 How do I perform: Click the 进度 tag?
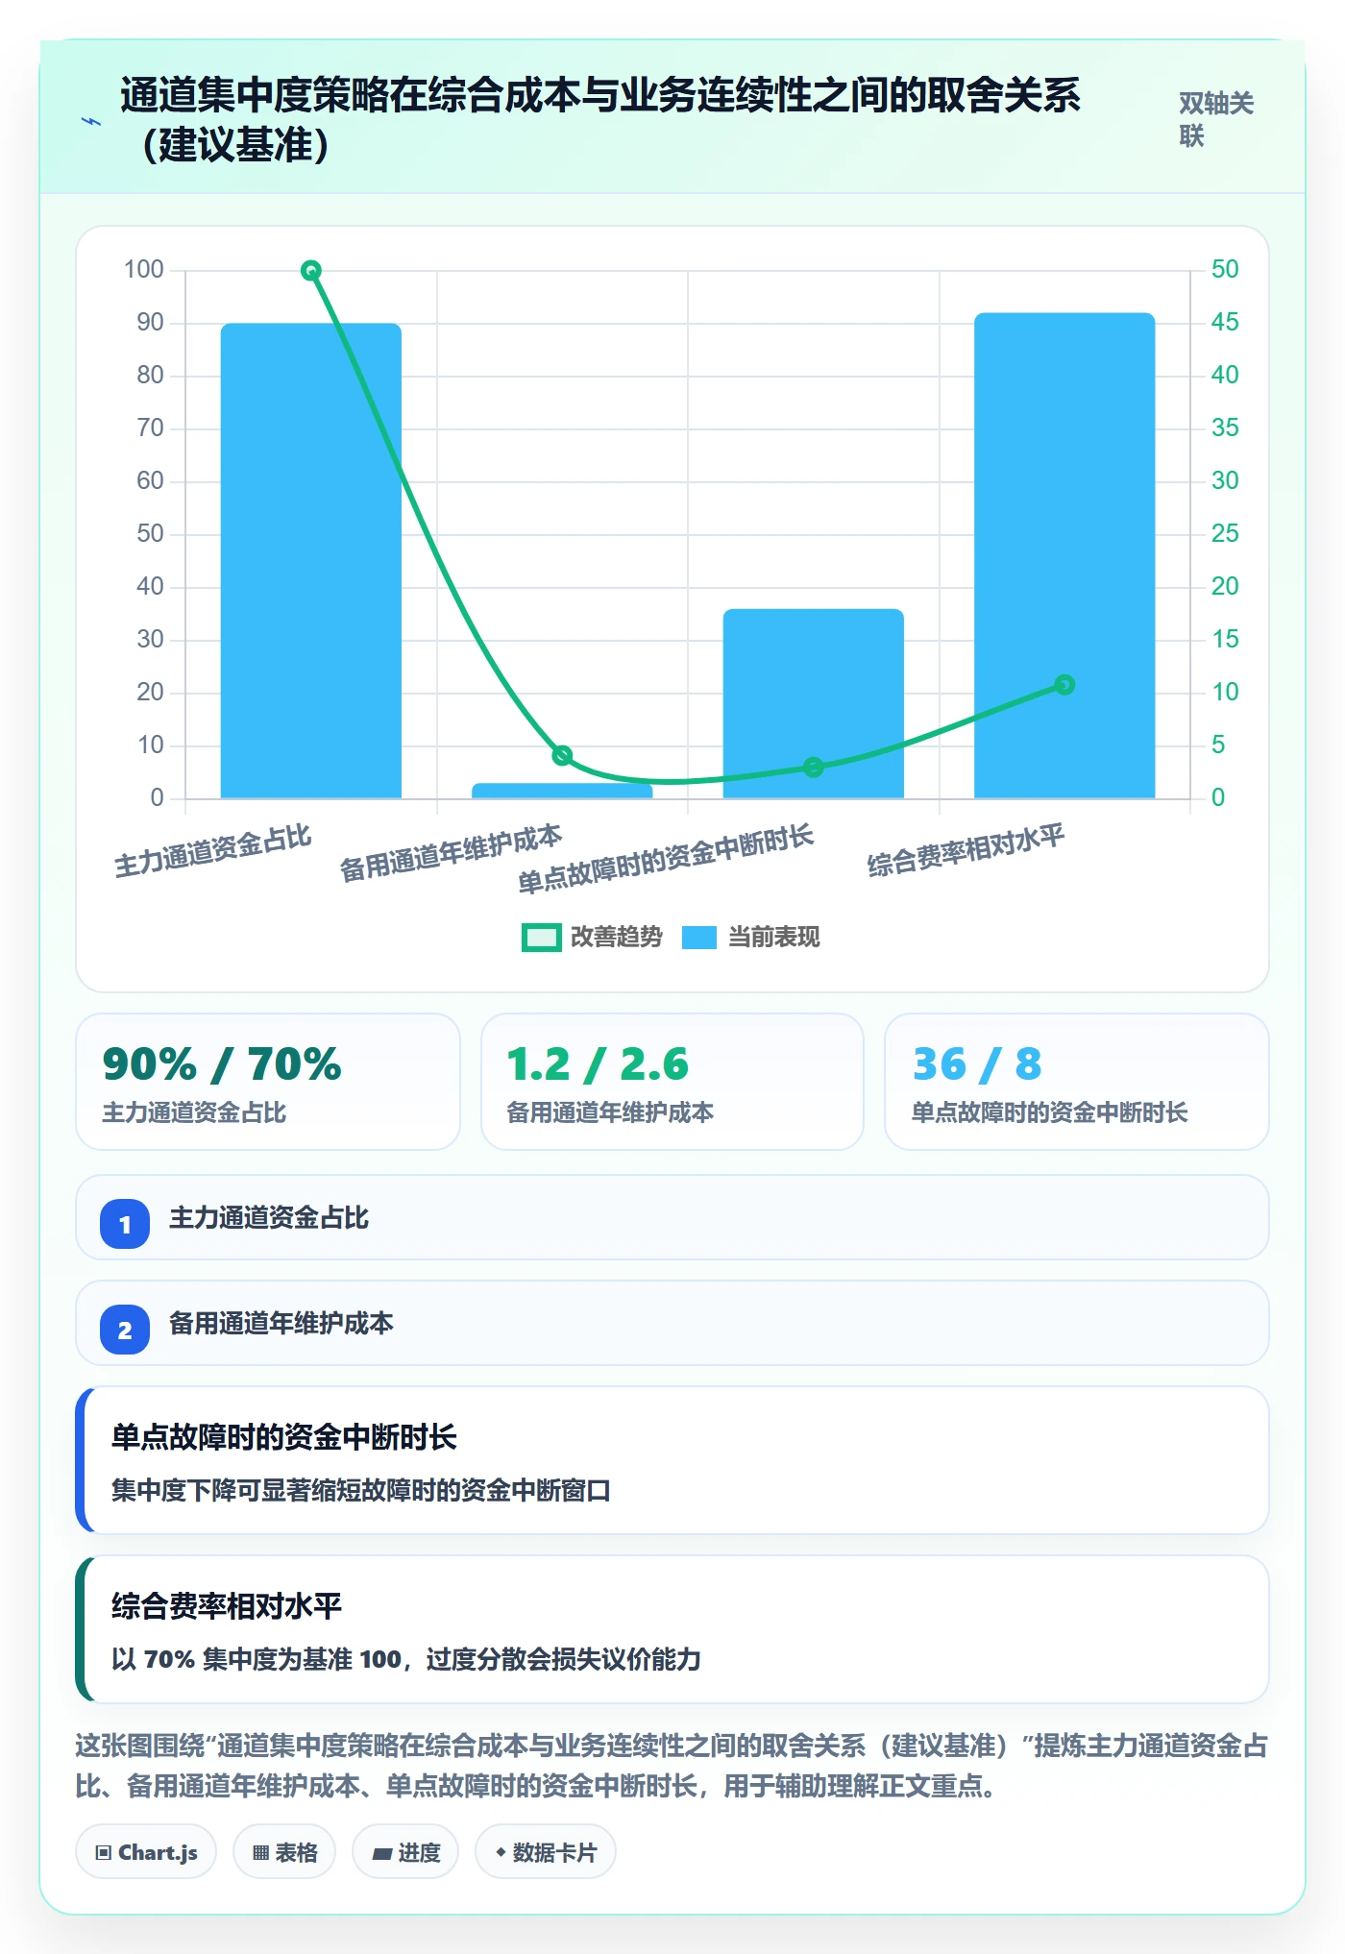405,1852
